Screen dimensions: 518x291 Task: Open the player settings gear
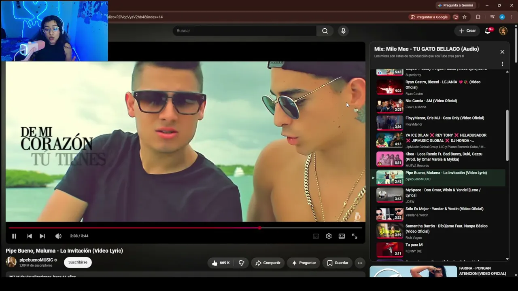[x=329, y=236]
